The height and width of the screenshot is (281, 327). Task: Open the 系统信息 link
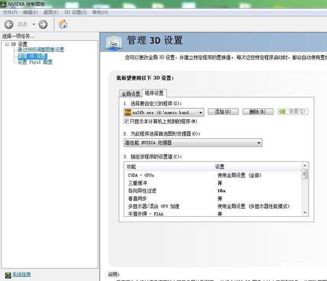tap(22, 274)
